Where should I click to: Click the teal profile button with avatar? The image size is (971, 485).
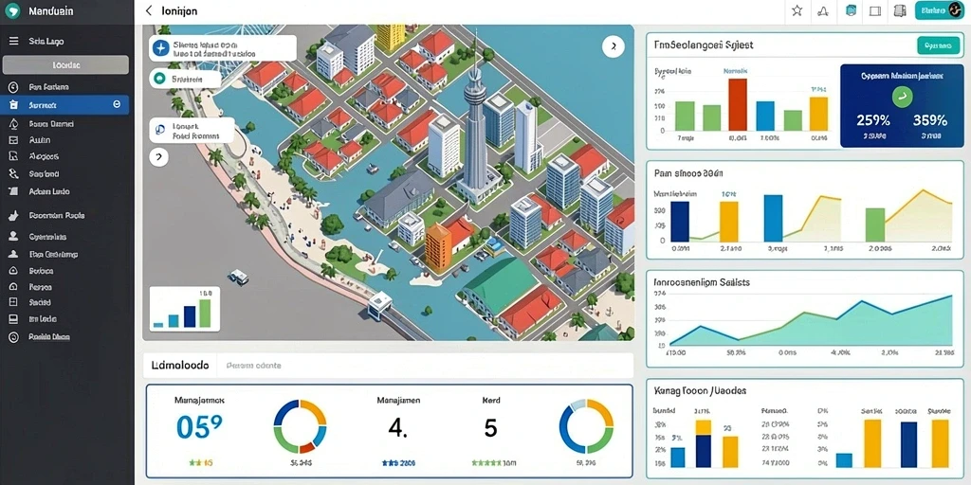[937, 10]
